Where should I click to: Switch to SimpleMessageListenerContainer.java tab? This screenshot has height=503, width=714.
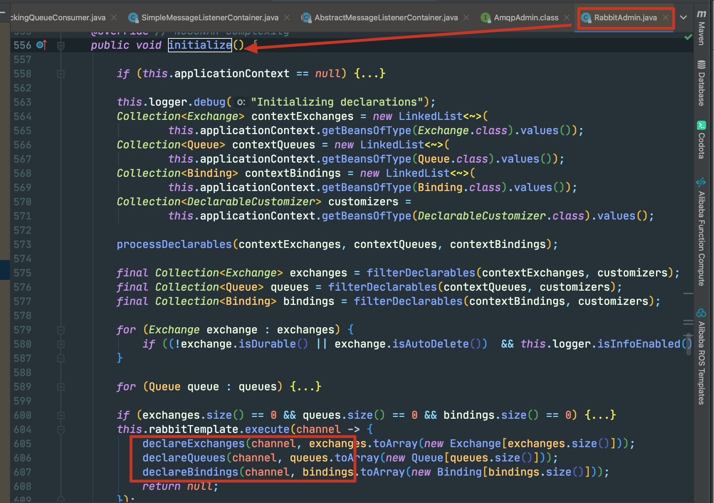tap(209, 17)
